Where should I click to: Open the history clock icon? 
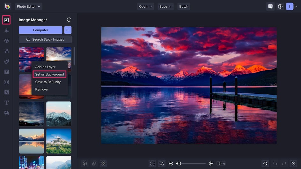[294, 164]
